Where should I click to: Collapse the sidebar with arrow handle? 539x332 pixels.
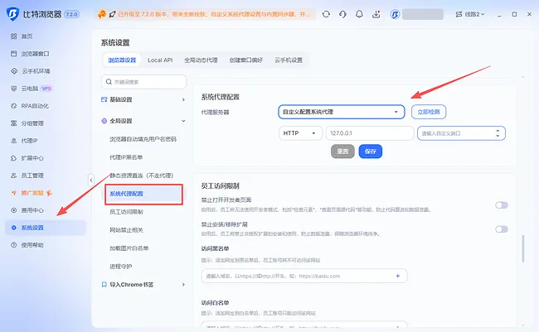pos(91,180)
